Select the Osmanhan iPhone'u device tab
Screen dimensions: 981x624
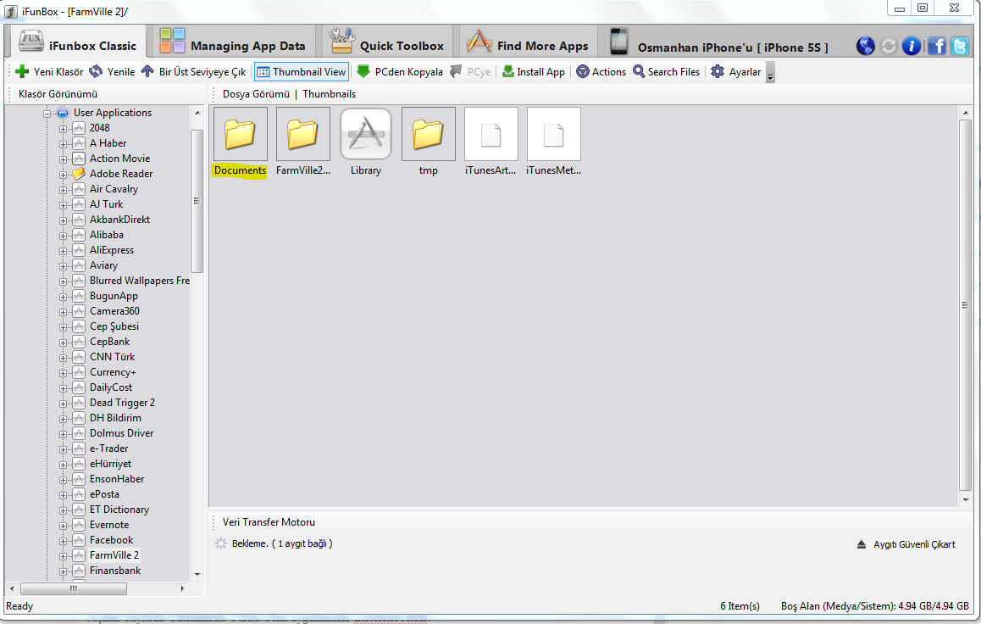pyautogui.click(x=719, y=43)
